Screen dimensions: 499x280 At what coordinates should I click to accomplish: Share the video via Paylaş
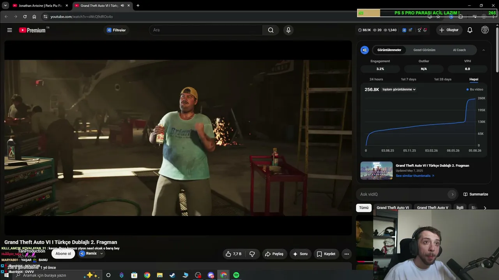tap(274, 254)
